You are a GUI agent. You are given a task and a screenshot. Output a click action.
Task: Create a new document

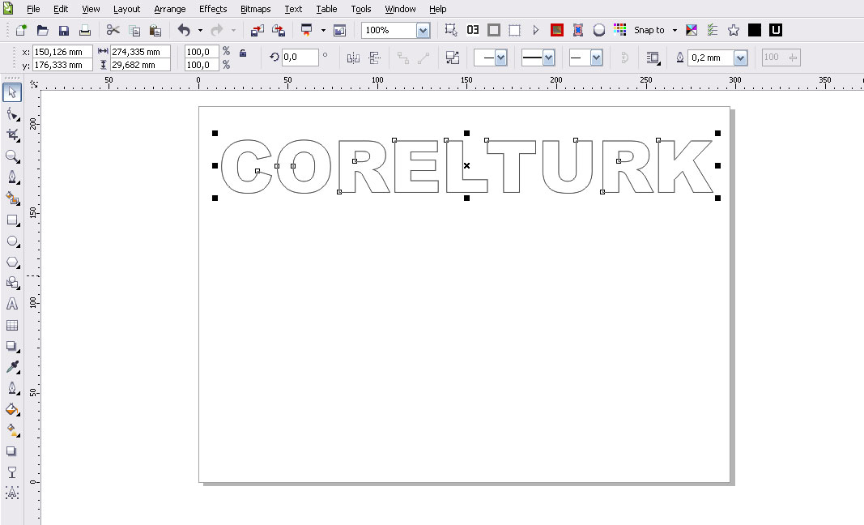pyautogui.click(x=22, y=30)
